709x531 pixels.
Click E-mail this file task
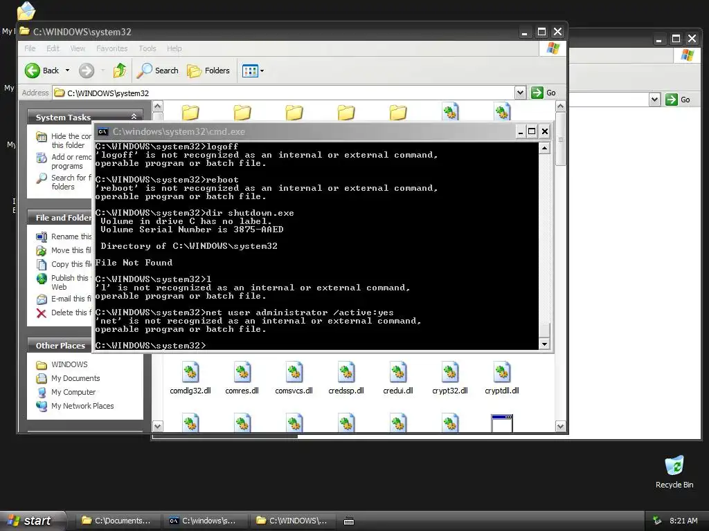(x=64, y=299)
